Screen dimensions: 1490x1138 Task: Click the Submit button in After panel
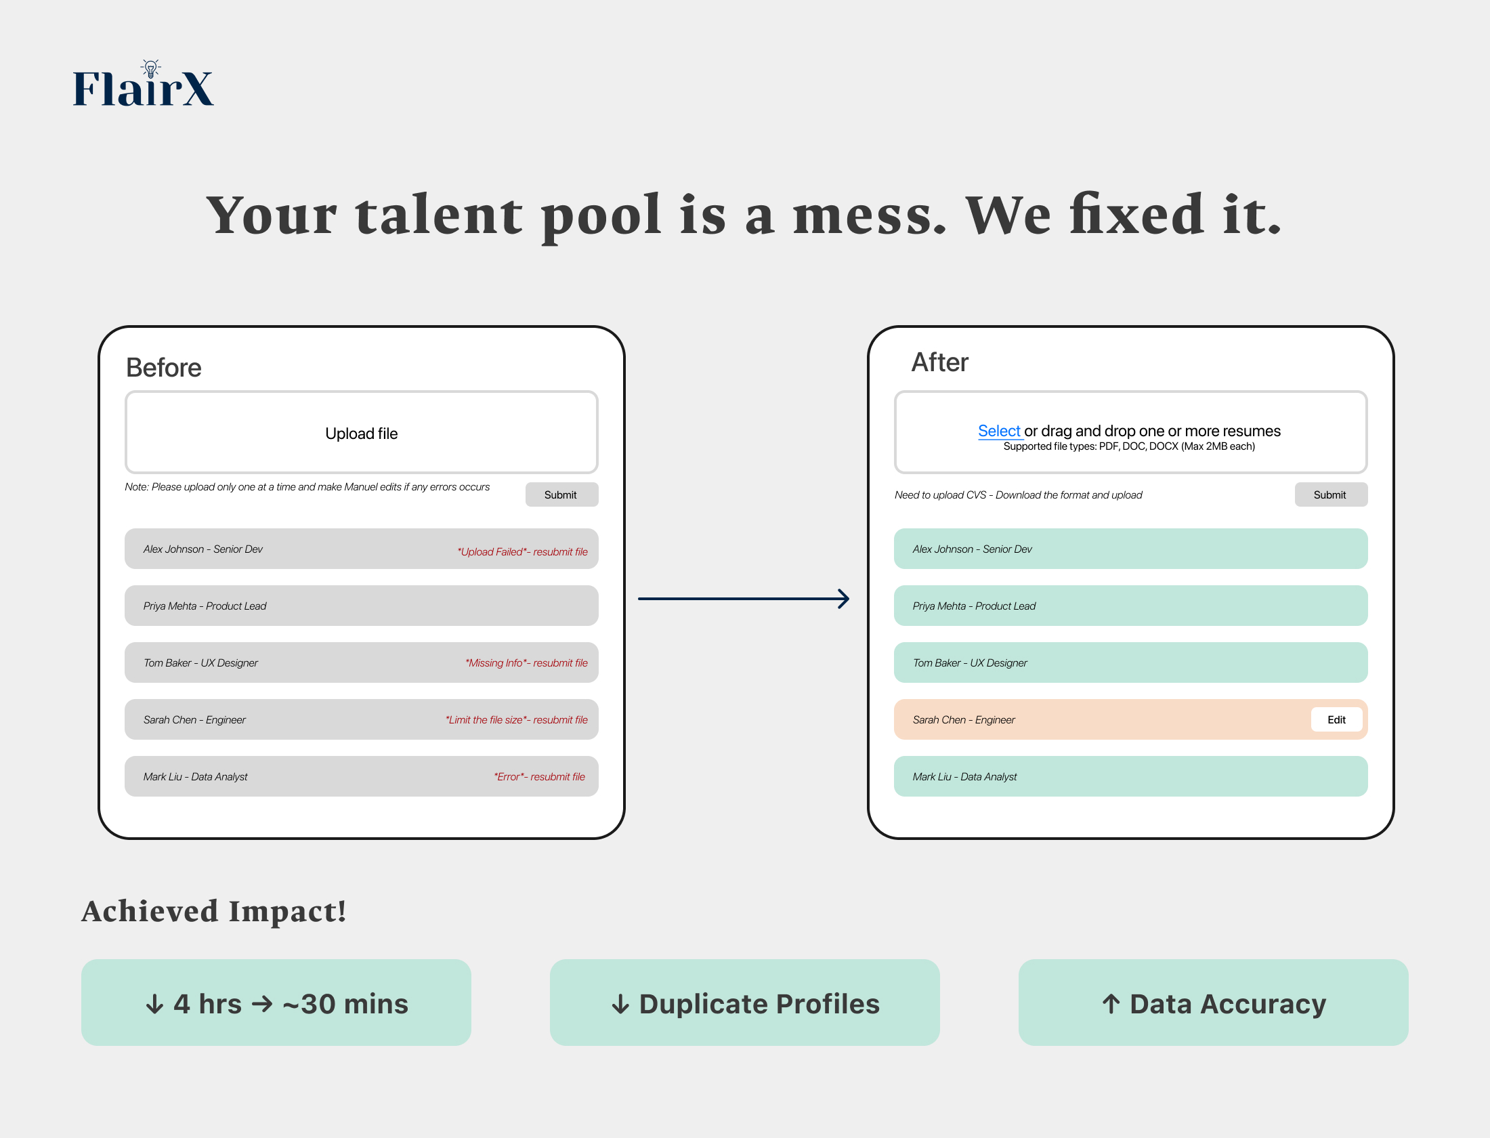pos(1331,494)
